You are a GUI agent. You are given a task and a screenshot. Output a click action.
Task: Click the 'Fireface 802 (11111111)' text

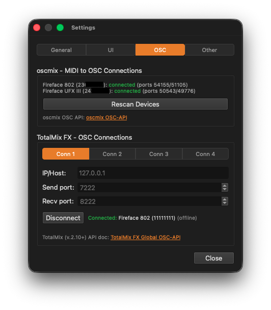pos(147,218)
